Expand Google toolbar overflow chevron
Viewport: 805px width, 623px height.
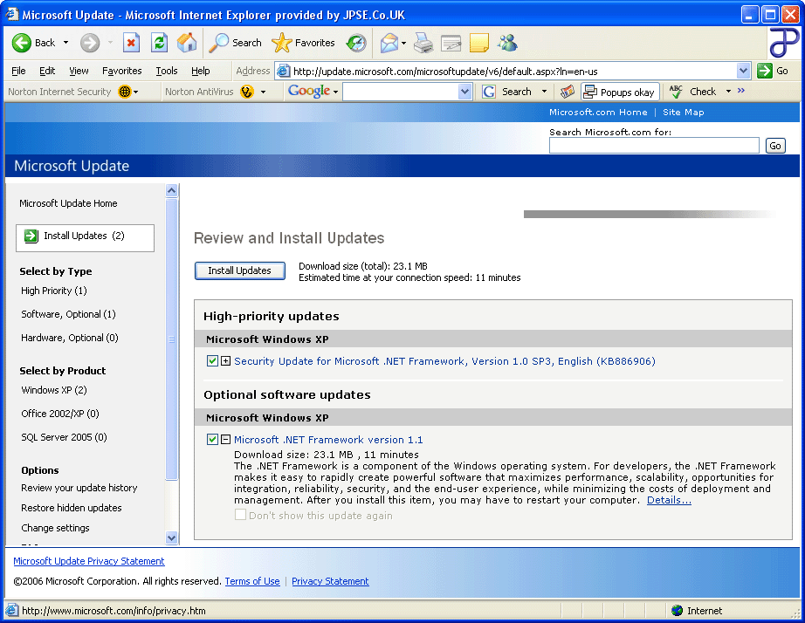tap(740, 91)
